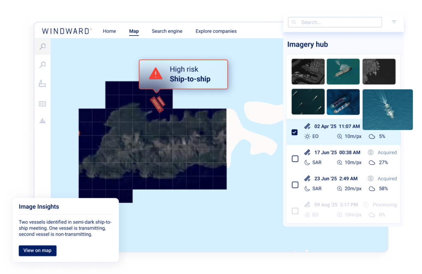422x274 pixels.
Task: Enable the 23 Jun '25 imagery checkbox
Action: click(295, 185)
